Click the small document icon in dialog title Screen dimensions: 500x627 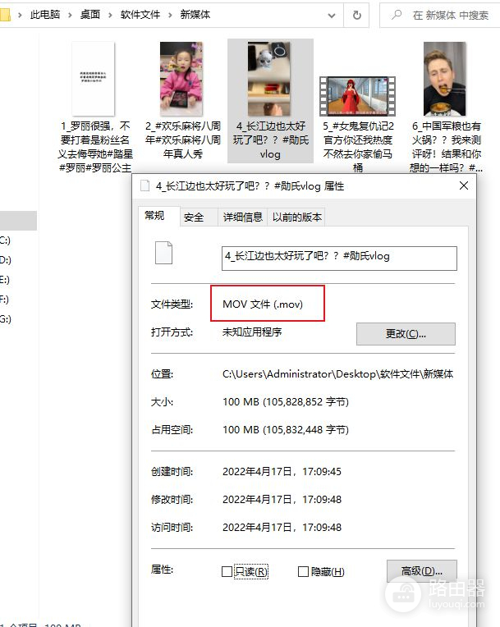tap(144, 186)
